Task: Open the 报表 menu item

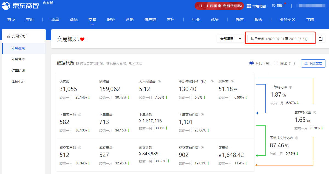Action: tap(258, 19)
